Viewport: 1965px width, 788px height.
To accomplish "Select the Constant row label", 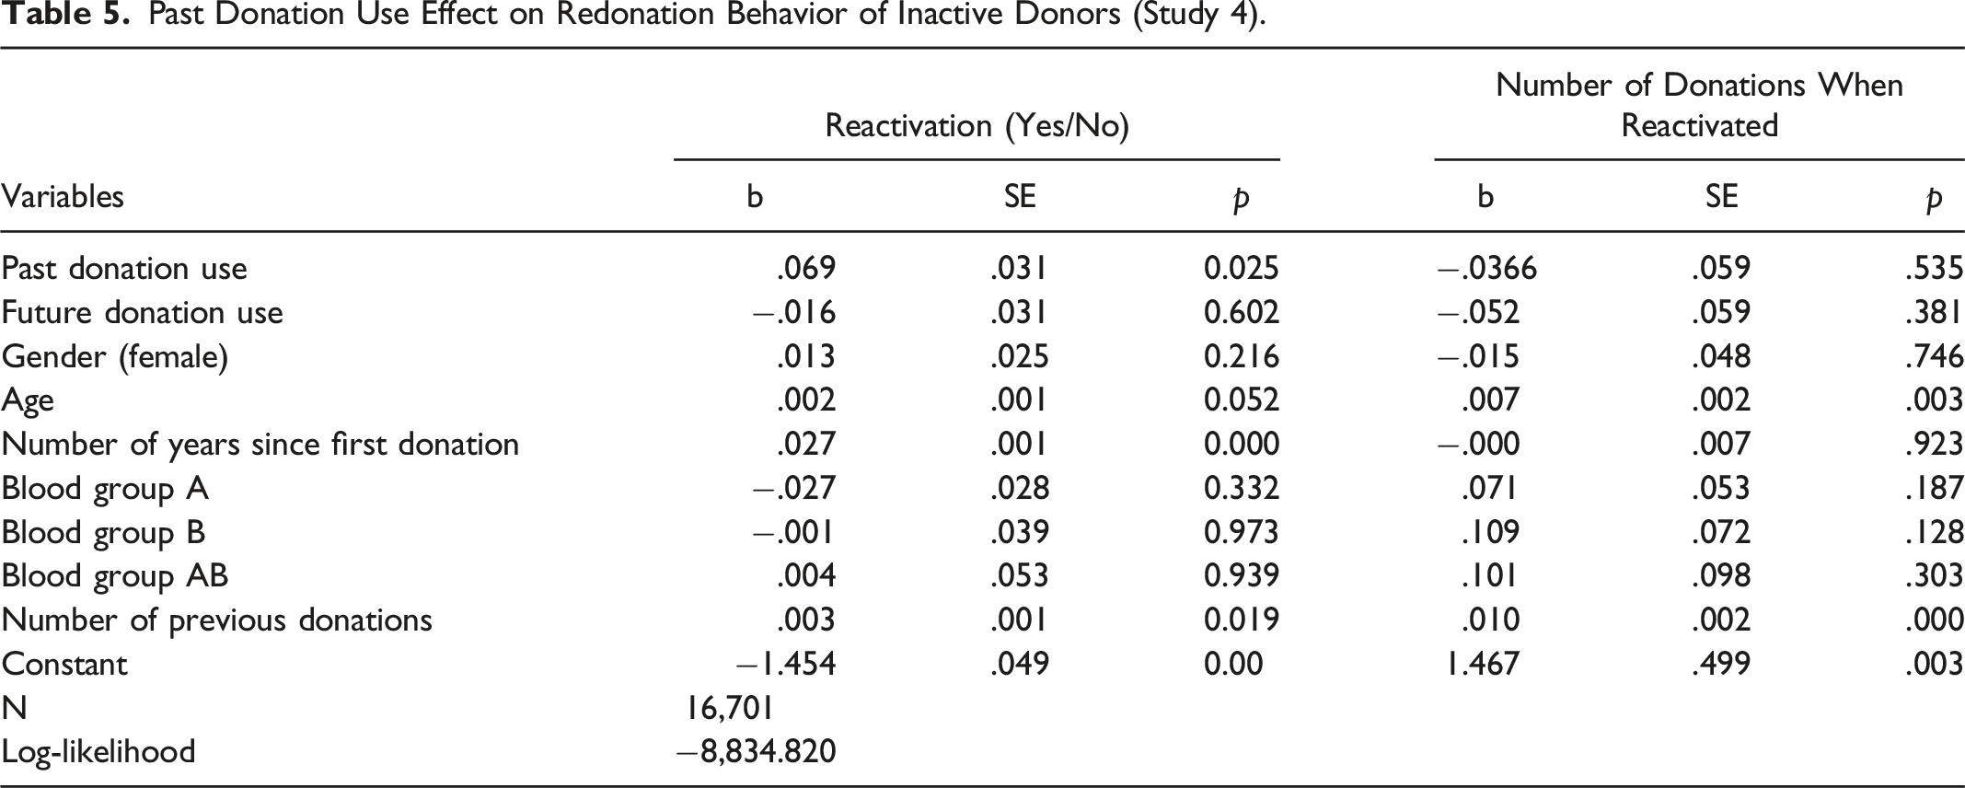I will point(64,665).
